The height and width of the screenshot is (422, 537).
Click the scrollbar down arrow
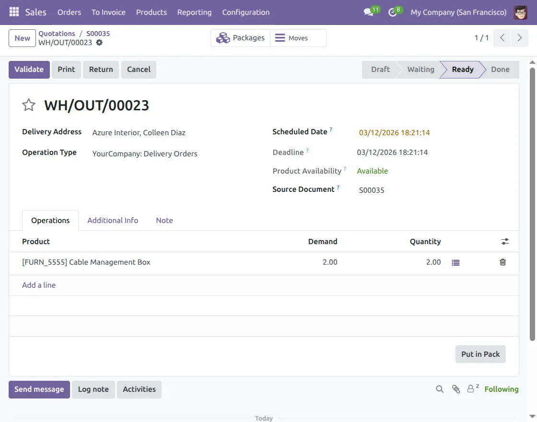click(x=532, y=417)
